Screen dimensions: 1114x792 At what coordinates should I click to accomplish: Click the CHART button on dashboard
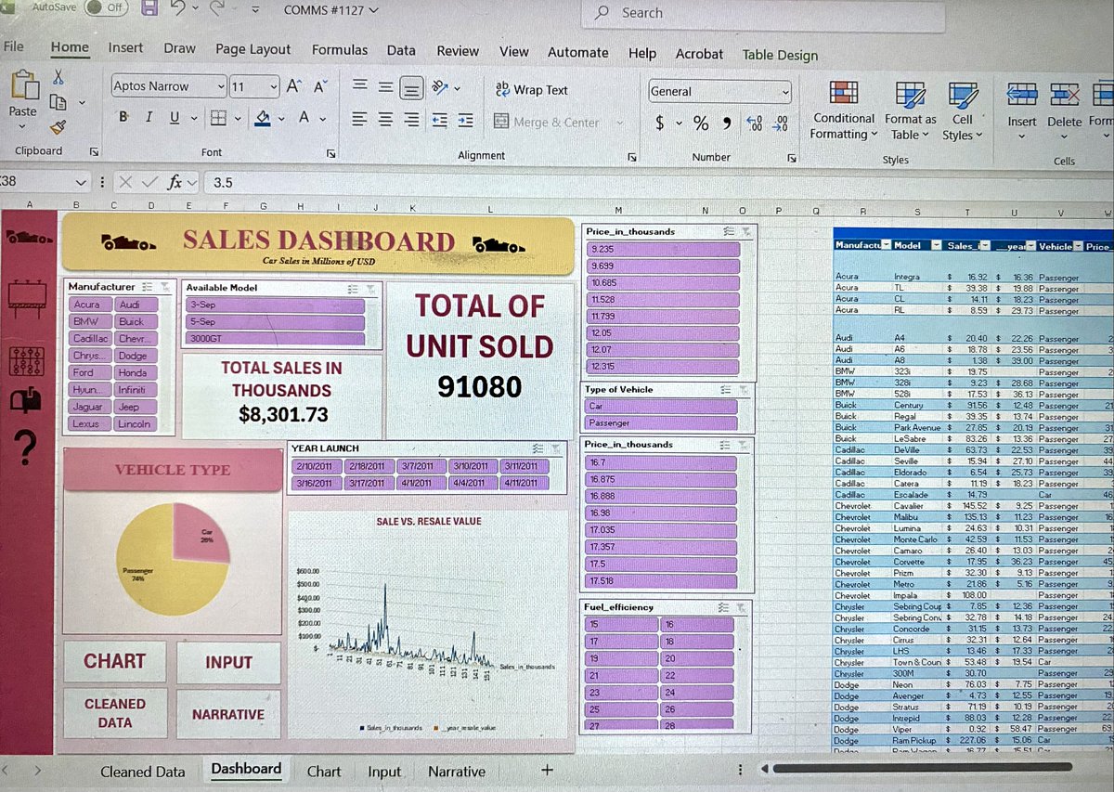point(115,661)
